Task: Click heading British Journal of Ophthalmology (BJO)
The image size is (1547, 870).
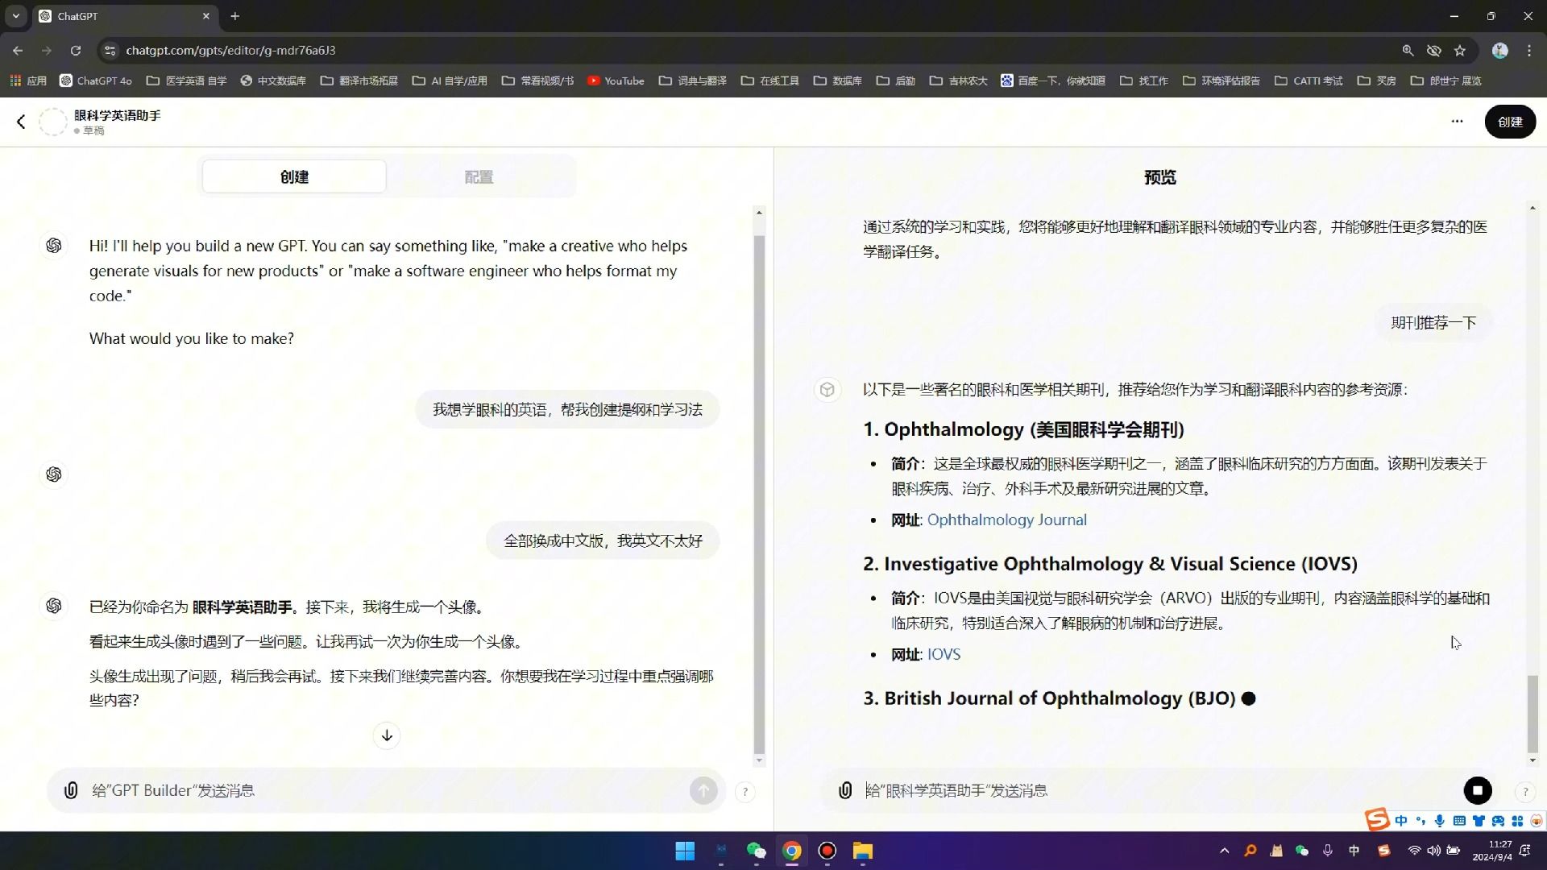Action: 1050,698
